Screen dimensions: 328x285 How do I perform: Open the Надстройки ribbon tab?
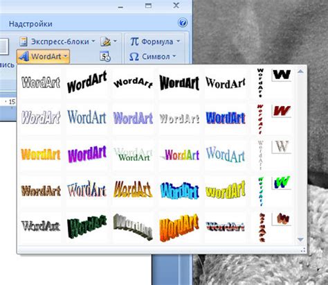pyautogui.click(x=30, y=24)
